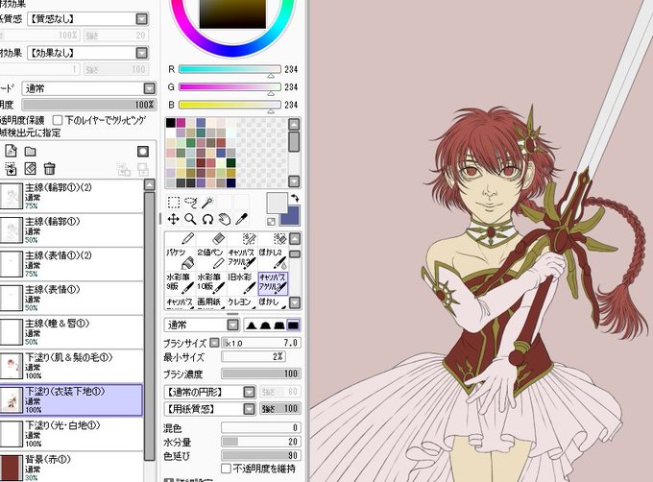Open the 【効果なし】 effect dropdown
653x482 pixels.
(142, 53)
